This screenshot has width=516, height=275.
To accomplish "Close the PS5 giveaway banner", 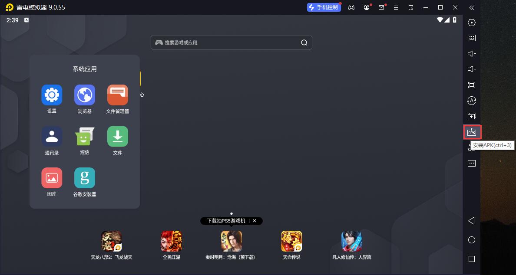I will 255,221.
